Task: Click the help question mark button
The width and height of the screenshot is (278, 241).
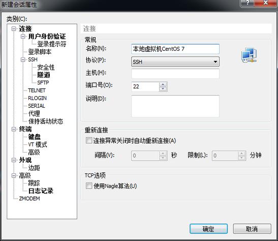Action: [248, 3]
